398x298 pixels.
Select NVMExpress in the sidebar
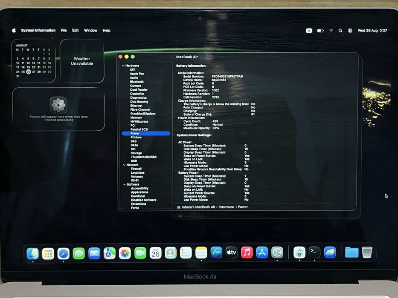(x=139, y=122)
